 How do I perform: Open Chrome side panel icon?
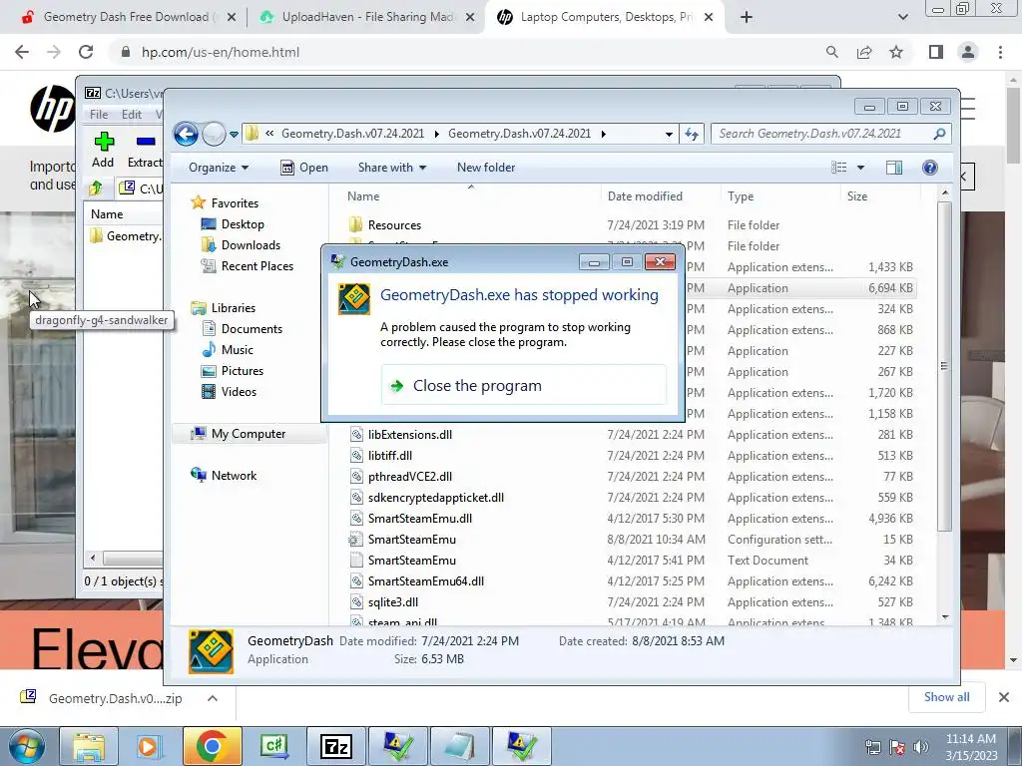tap(936, 52)
